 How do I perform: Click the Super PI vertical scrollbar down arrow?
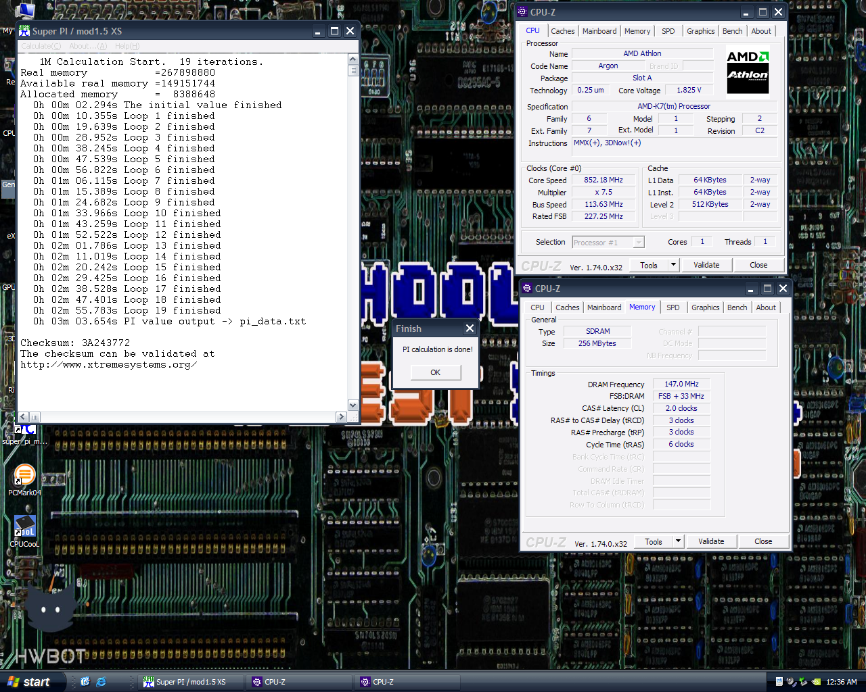[352, 405]
